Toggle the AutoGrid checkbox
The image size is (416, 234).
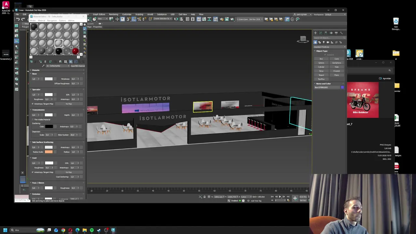[325, 55]
